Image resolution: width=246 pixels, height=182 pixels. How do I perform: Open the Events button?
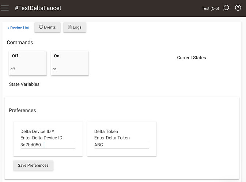pos(48,27)
